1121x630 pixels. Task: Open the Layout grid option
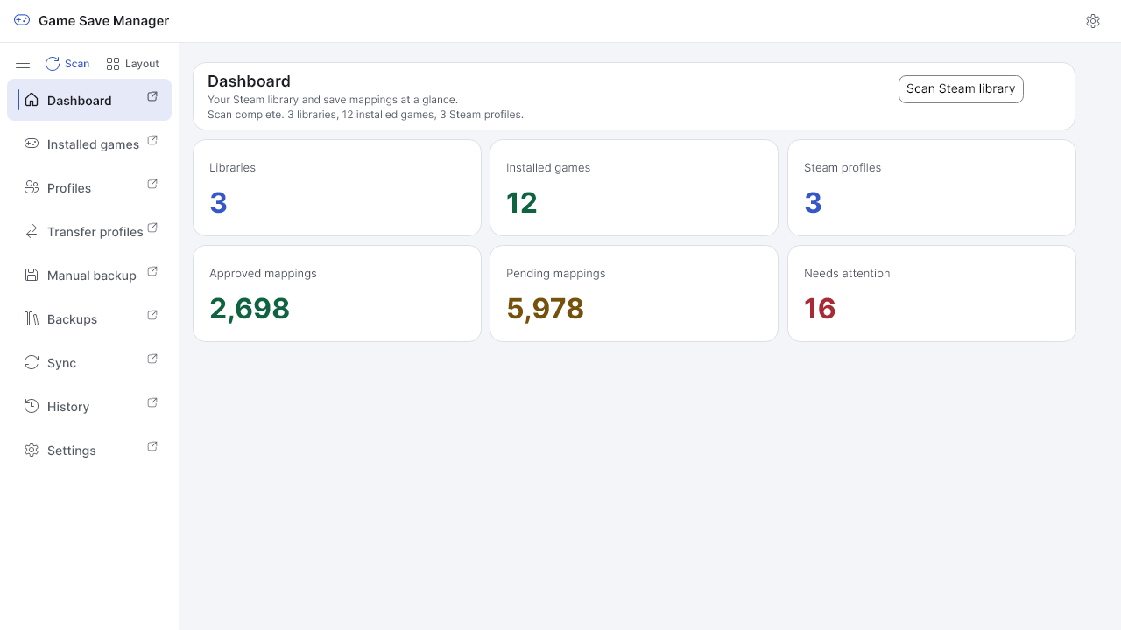(x=132, y=64)
